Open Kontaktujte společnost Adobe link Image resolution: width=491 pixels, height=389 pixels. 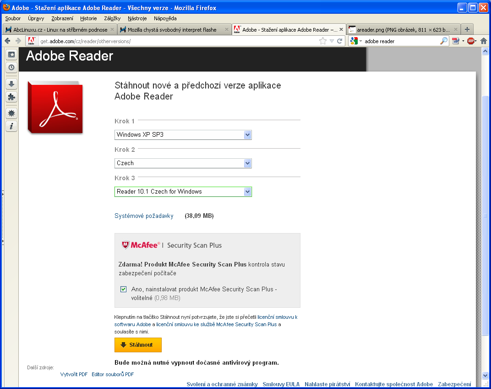[x=394, y=384]
